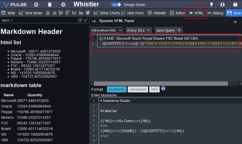Select the html format

click(x=155, y=89)
